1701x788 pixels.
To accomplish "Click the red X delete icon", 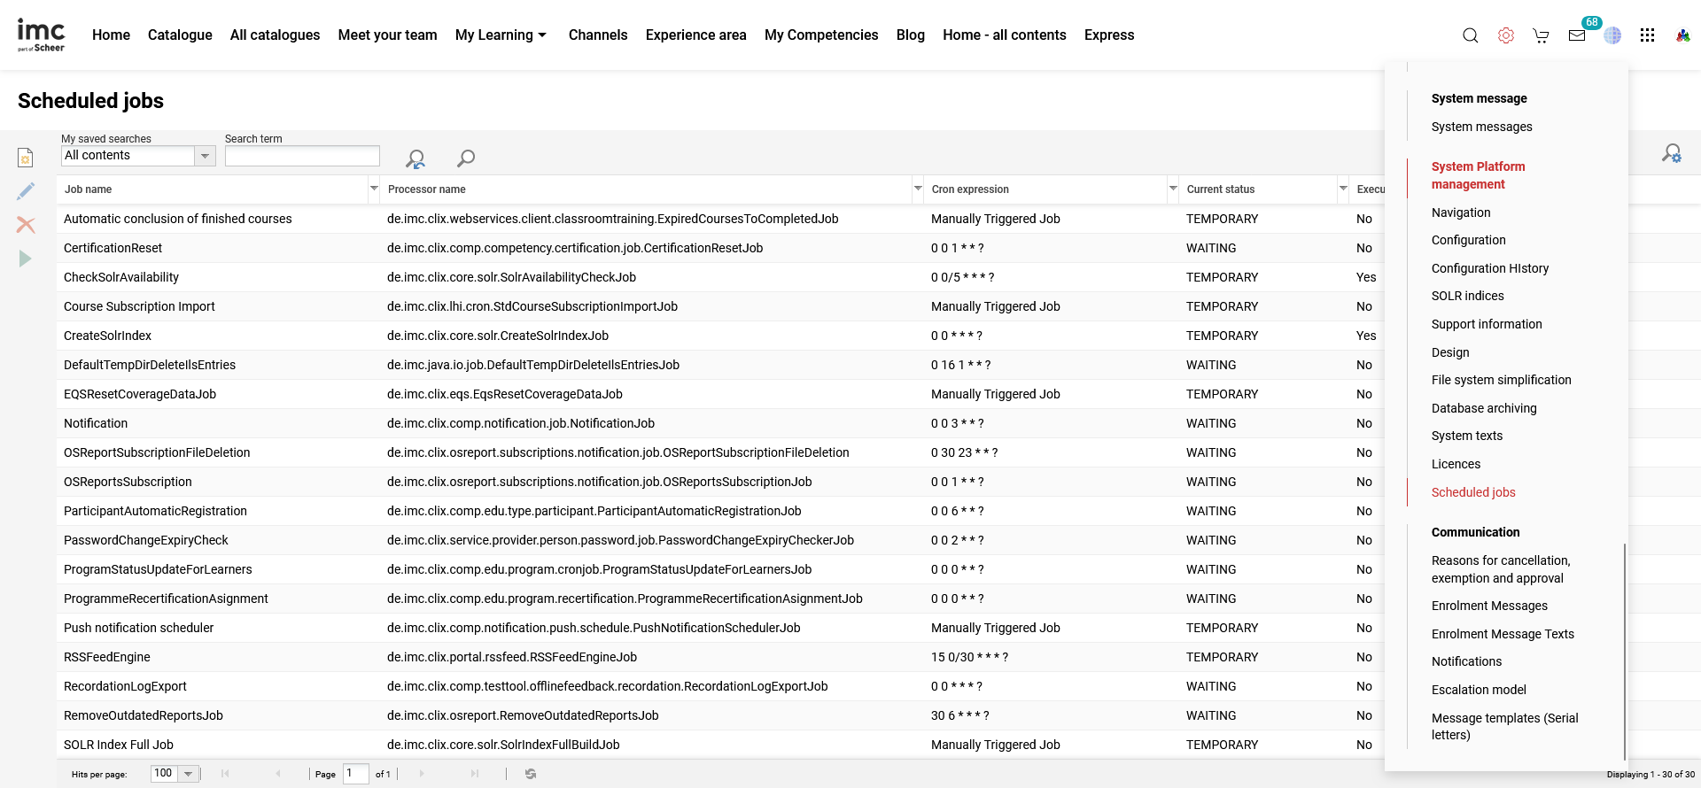I will (26, 225).
